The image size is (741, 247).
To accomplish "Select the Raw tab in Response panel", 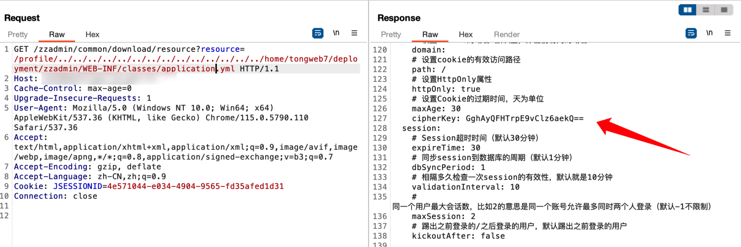I will 430,35.
